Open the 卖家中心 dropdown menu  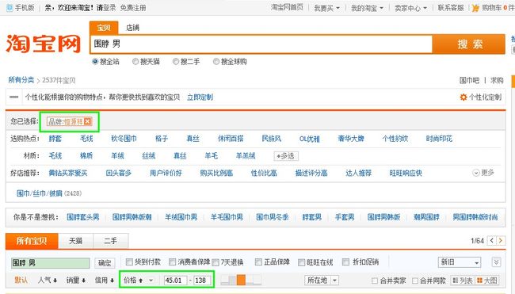[410, 8]
